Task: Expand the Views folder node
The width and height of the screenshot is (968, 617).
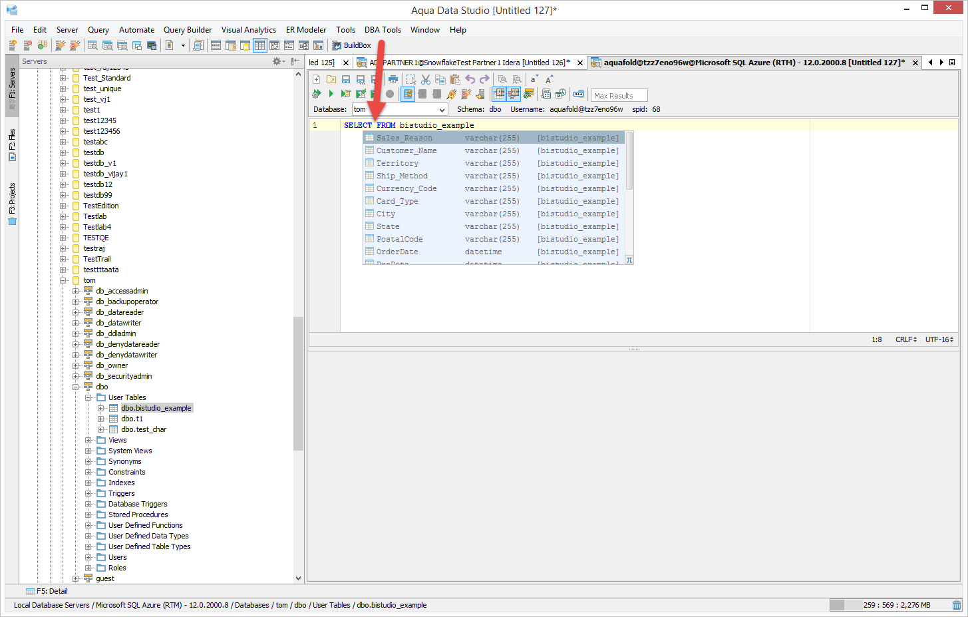Action: 88,440
